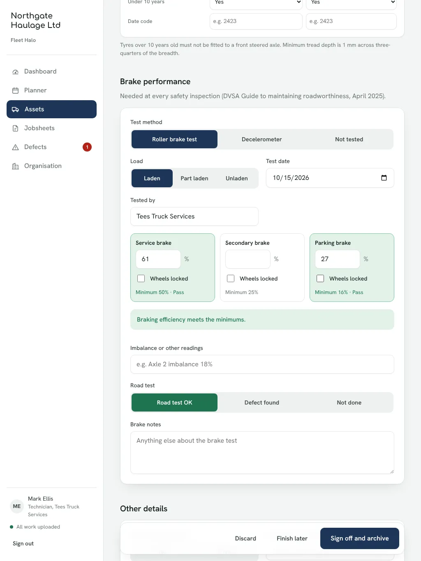
Task: Click the Organisation building icon
Action: coord(16,166)
